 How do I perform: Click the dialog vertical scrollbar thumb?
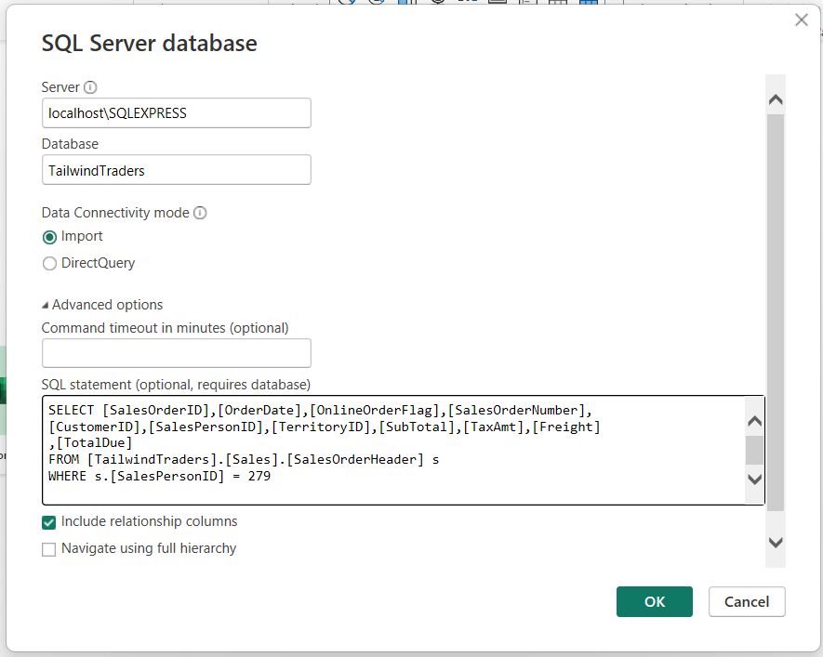[x=776, y=312]
